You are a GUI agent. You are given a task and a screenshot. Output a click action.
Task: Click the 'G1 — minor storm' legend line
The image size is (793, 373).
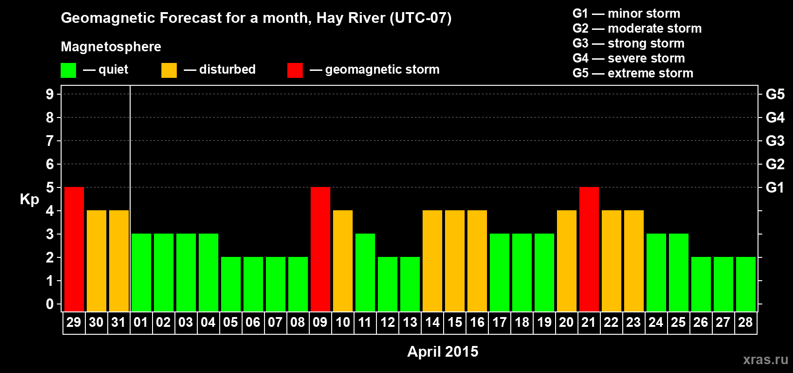pos(626,14)
